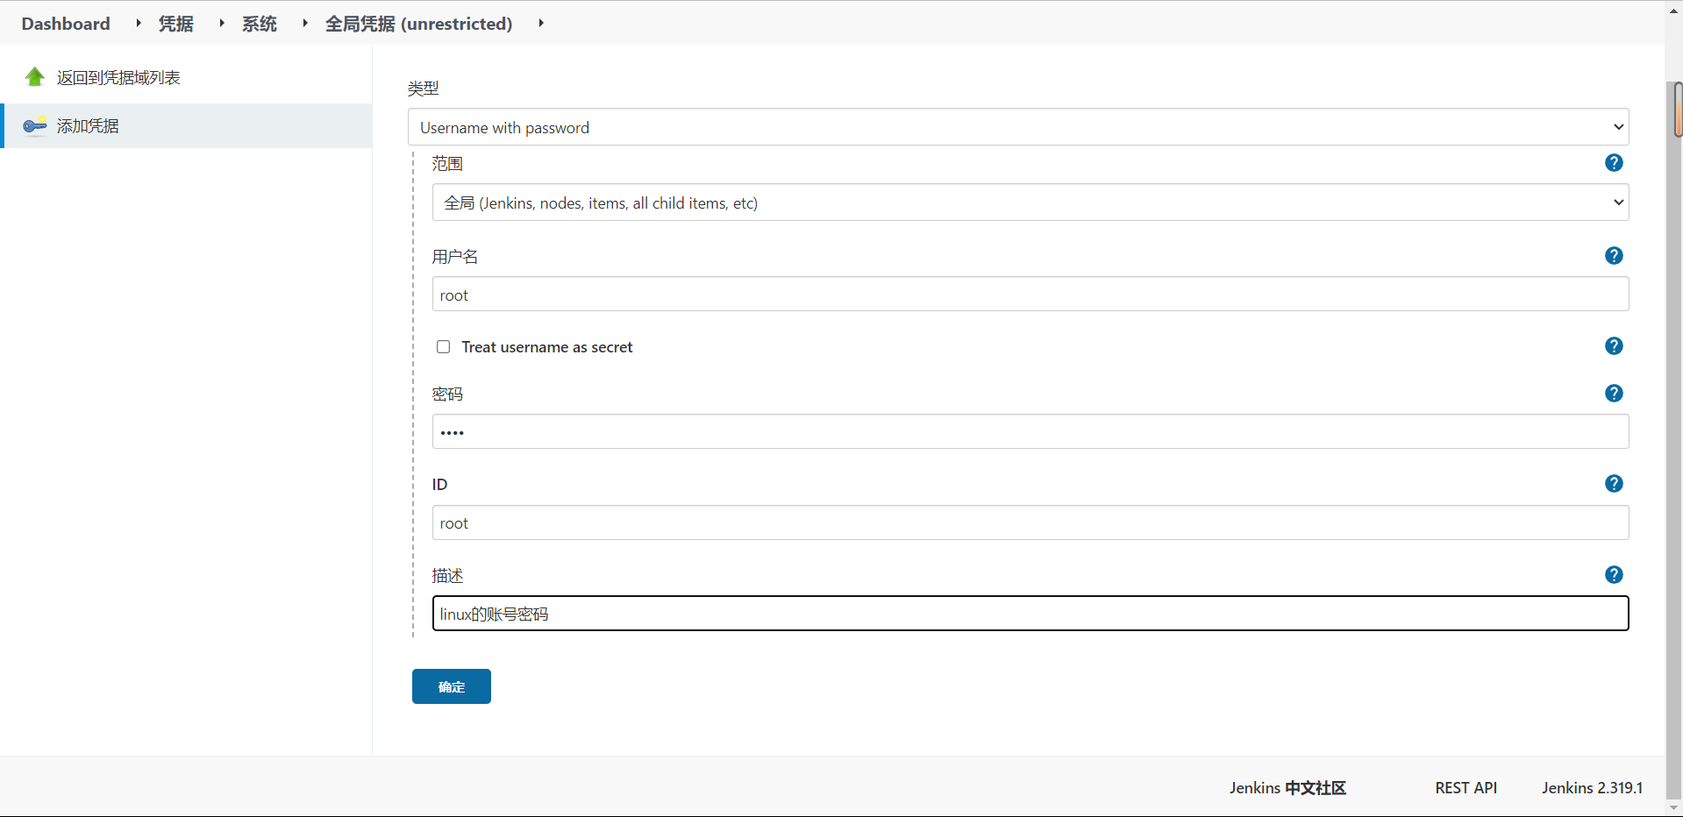Click the key icon beside 添加凭据

tap(35, 126)
